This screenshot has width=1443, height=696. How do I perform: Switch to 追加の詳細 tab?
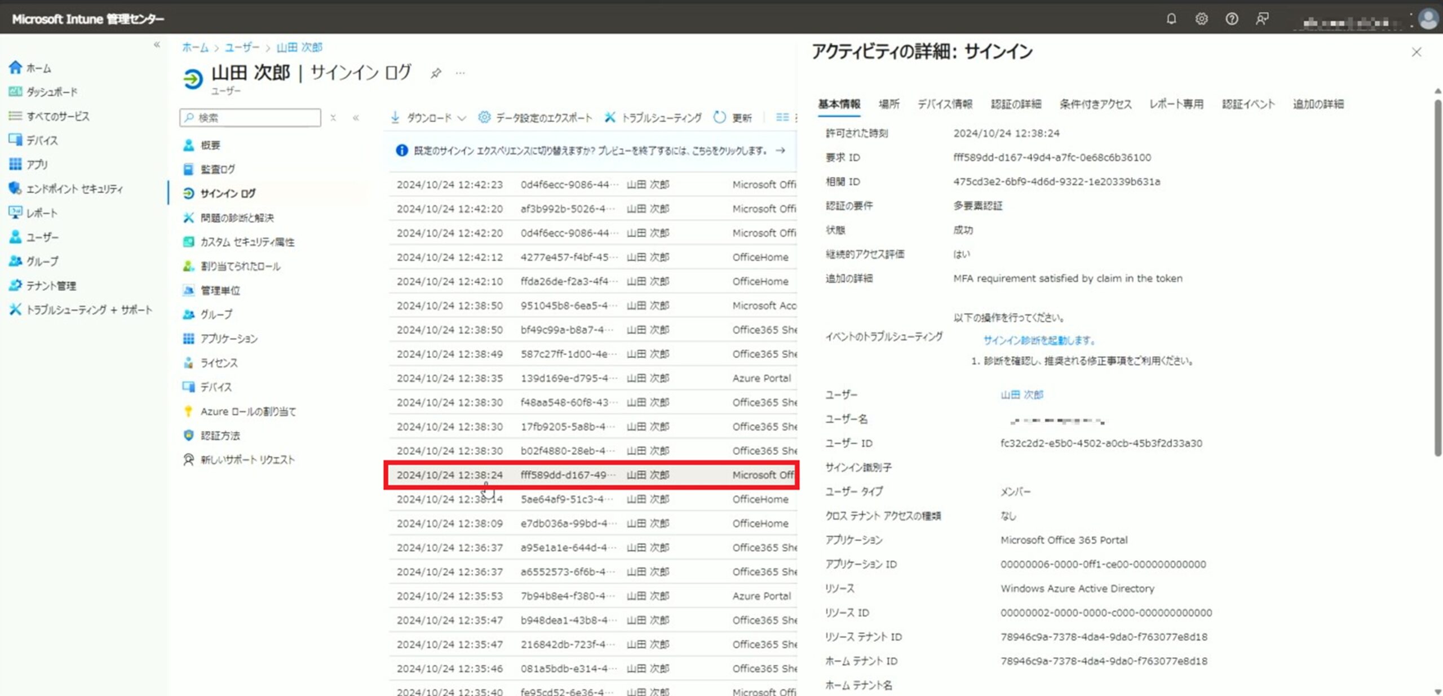click(1318, 104)
